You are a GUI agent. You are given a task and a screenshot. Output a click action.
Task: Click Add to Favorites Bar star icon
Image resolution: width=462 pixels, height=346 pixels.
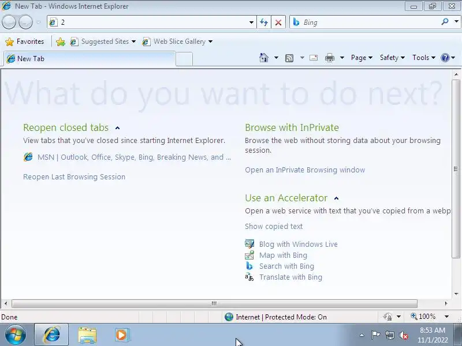pyautogui.click(x=61, y=42)
